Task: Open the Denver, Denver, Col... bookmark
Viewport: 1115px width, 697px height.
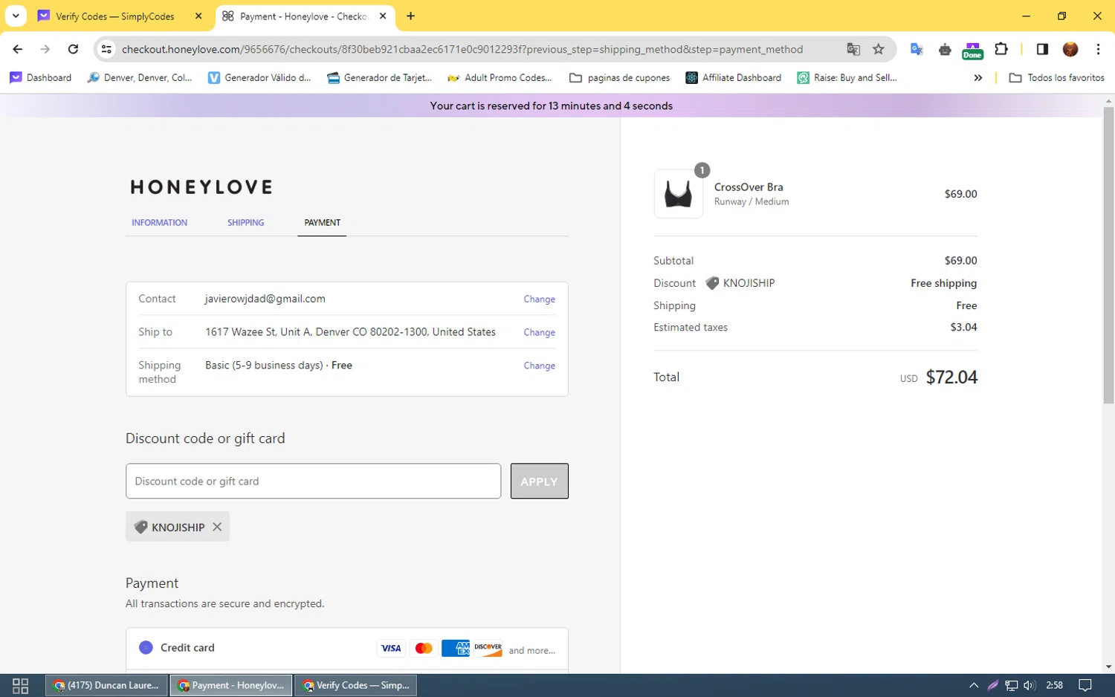Action: point(140,77)
